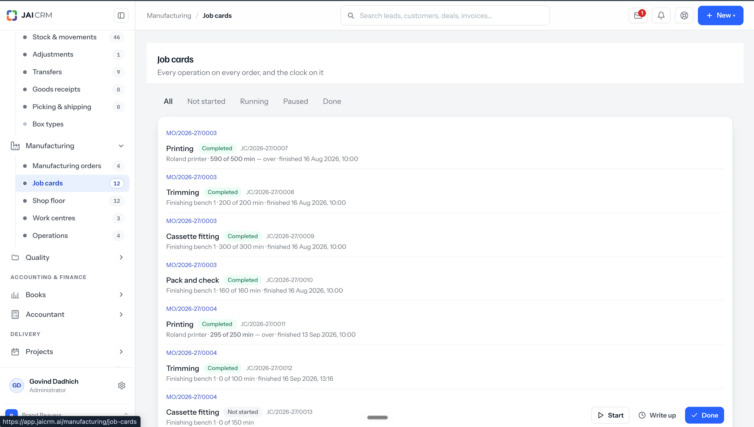Expand the Books section chevron
Image resolution: width=754 pixels, height=427 pixels.
121,295
